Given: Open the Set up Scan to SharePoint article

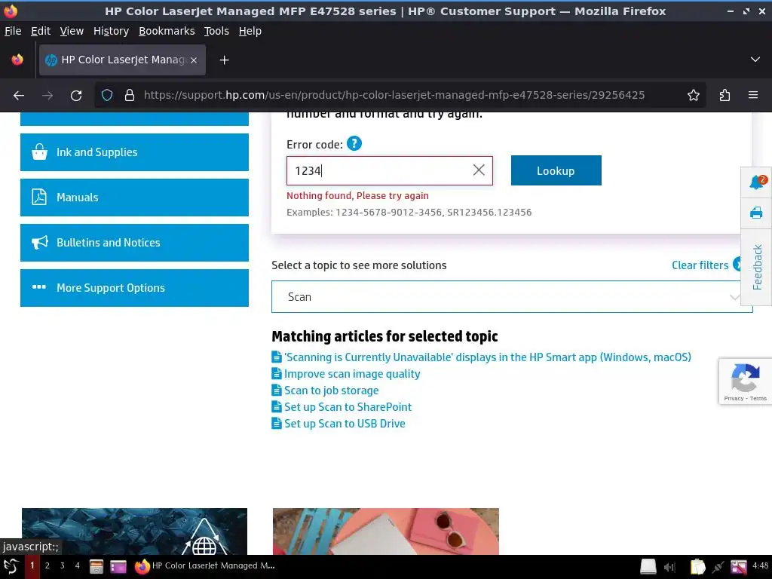Looking at the screenshot, I should pos(348,407).
